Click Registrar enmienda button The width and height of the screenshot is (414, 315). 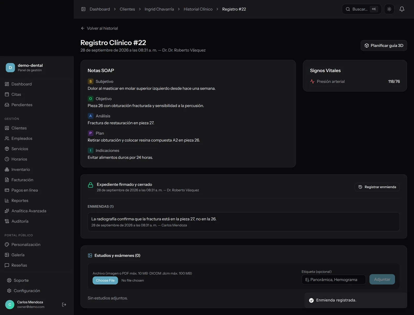(x=377, y=187)
